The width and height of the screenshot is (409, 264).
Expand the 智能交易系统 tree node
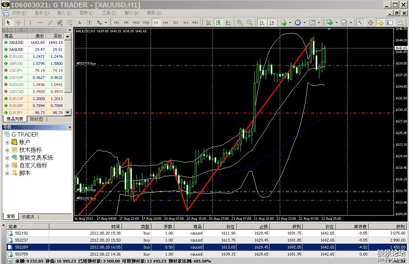coord(7,158)
